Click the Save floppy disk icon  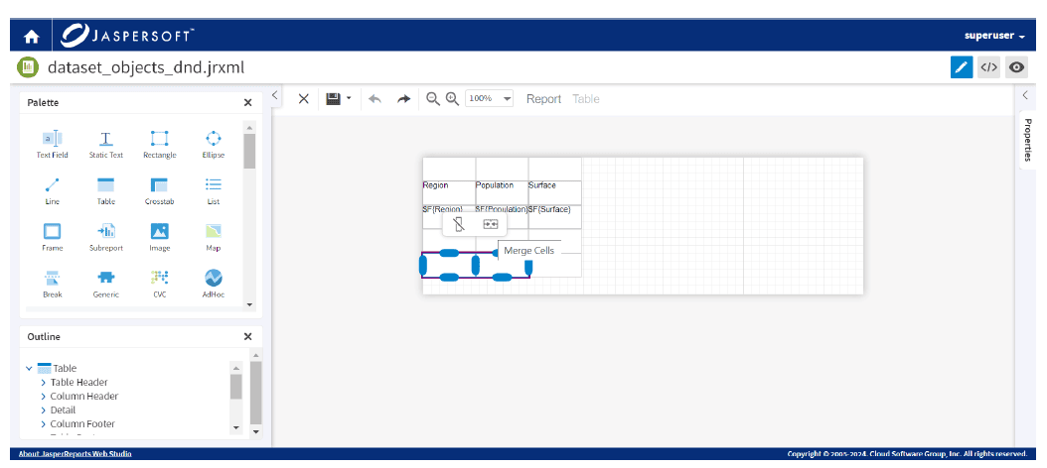point(333,99)
